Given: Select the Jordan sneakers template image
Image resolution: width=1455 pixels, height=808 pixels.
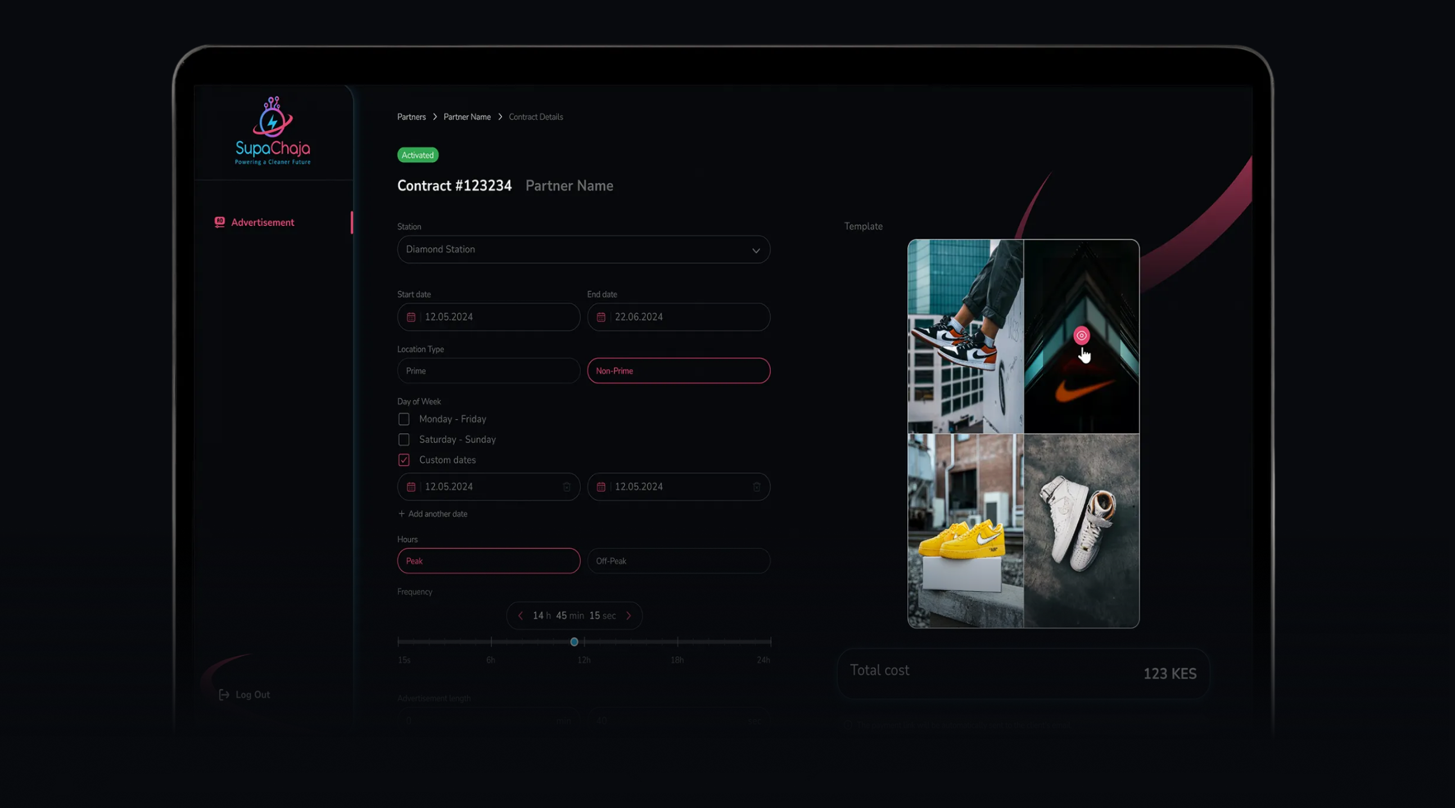Looking at the screenshot, I should click(965, 337).
